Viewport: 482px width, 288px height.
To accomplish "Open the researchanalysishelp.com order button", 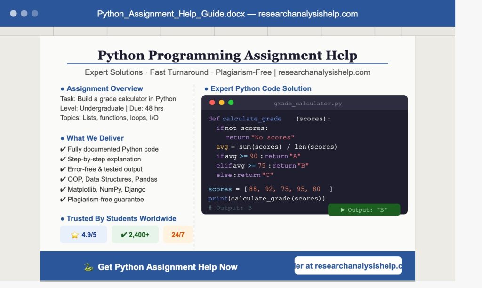I will (x=348, y=265).
